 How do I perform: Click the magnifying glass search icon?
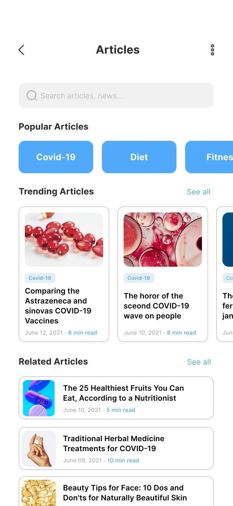[31, 95]
